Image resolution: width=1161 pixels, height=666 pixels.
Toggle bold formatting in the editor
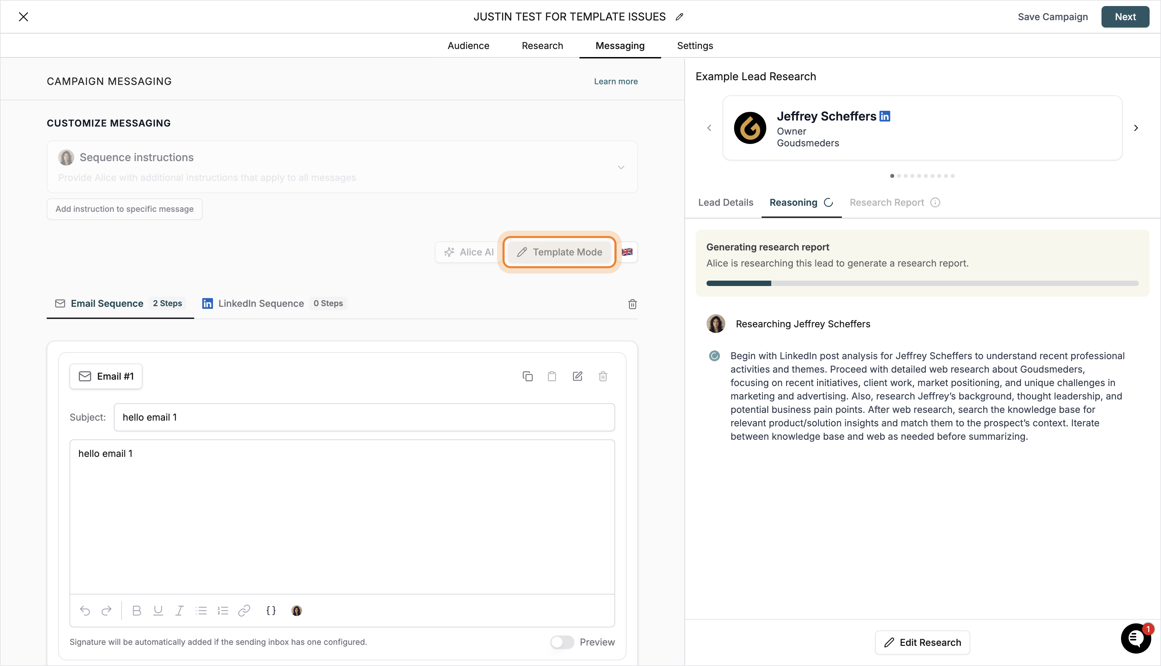(x=136, y=611)
